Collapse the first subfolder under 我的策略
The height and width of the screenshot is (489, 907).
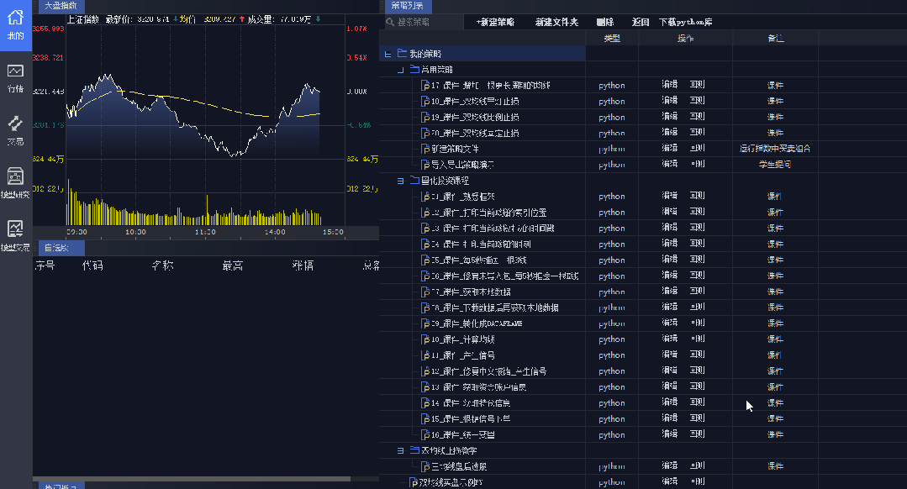click(x=400, y=70)
